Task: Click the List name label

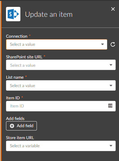Action: click(15, 77)
